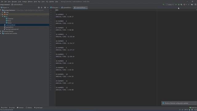
Task: Click Serving Customers breadcrumb in navigation bar
Action: (x=5, y=5)
